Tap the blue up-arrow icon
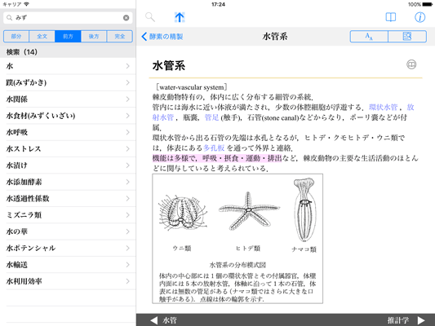Screen dimensions: 435x326 pos(180,17)
